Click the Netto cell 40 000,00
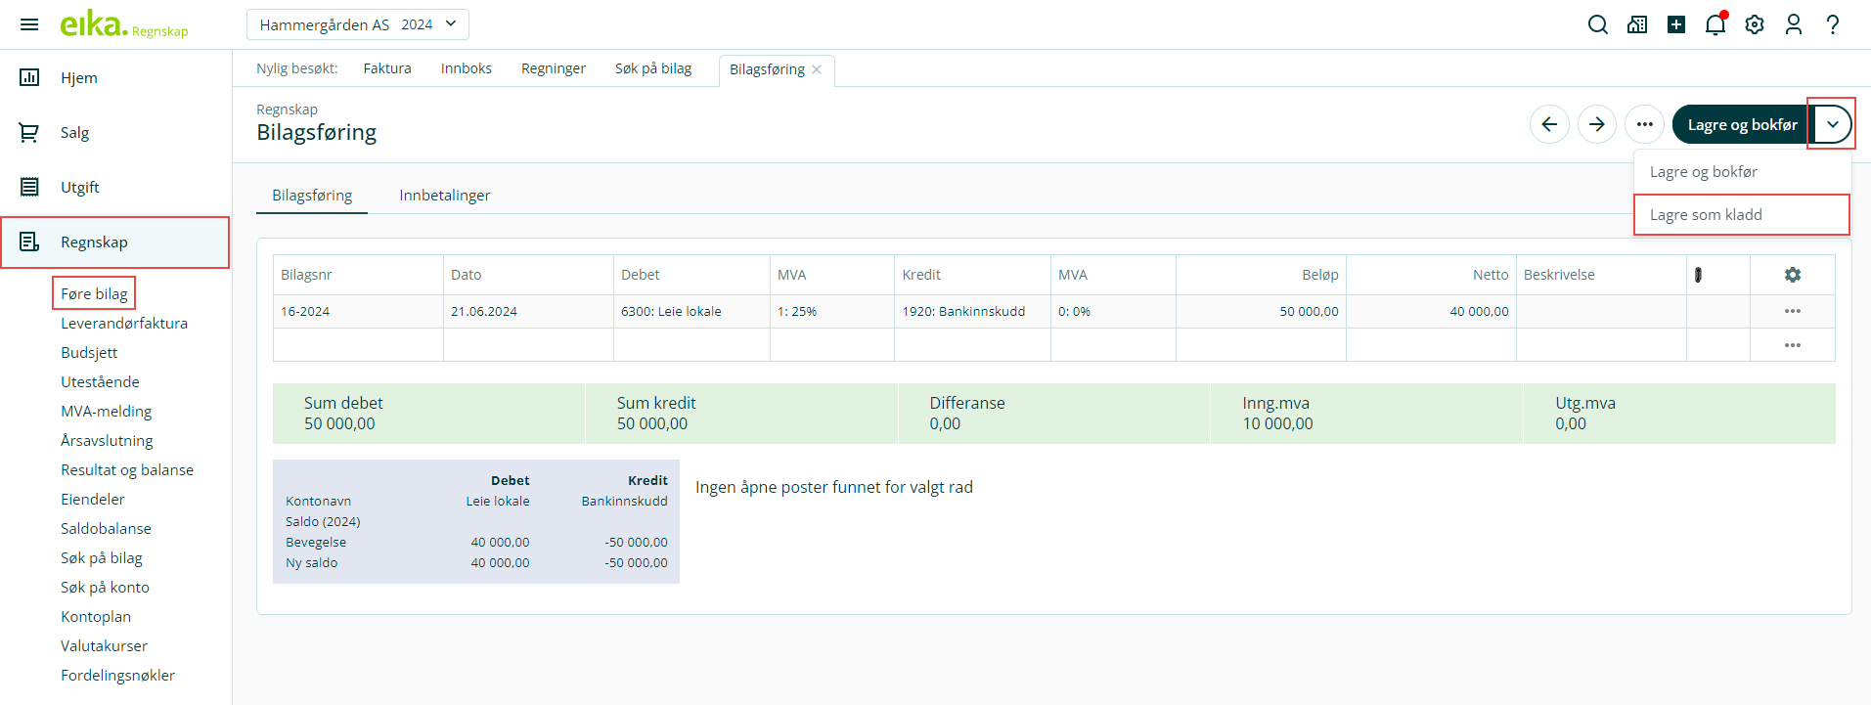This screenshot has height=705, width=1871. coord(1431,311)
